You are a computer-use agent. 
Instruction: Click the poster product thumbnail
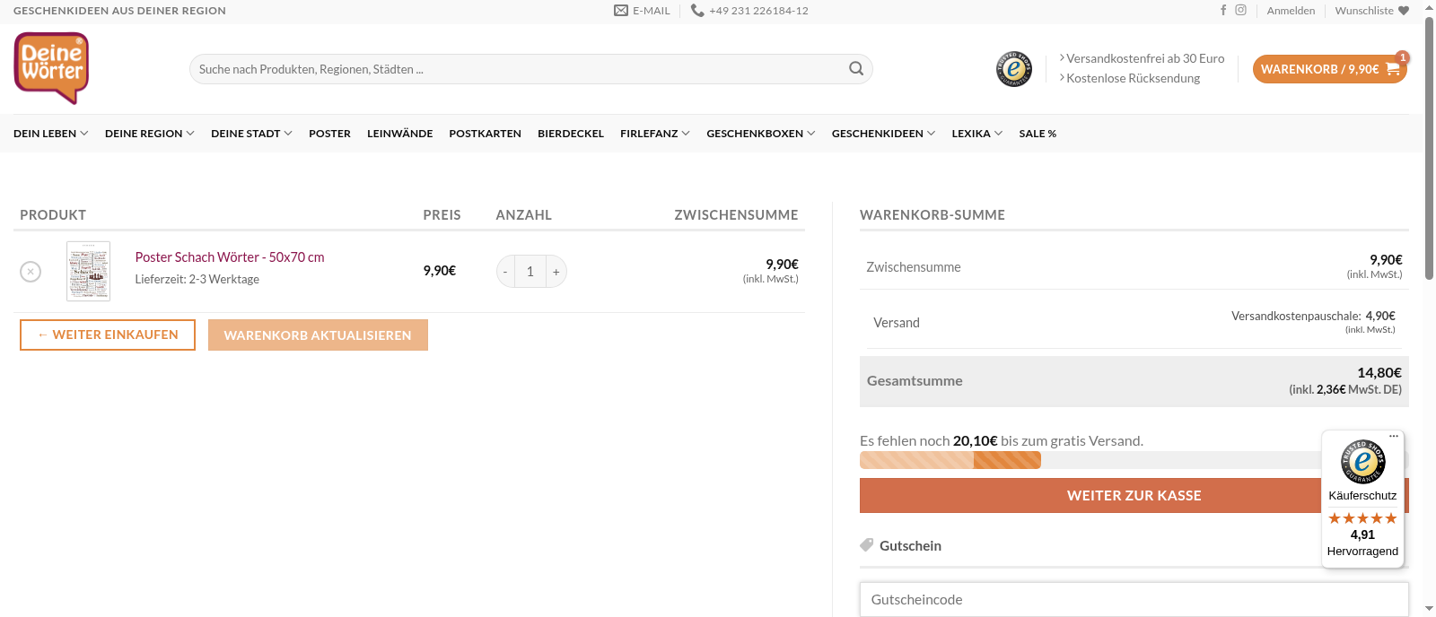(88, 271)
